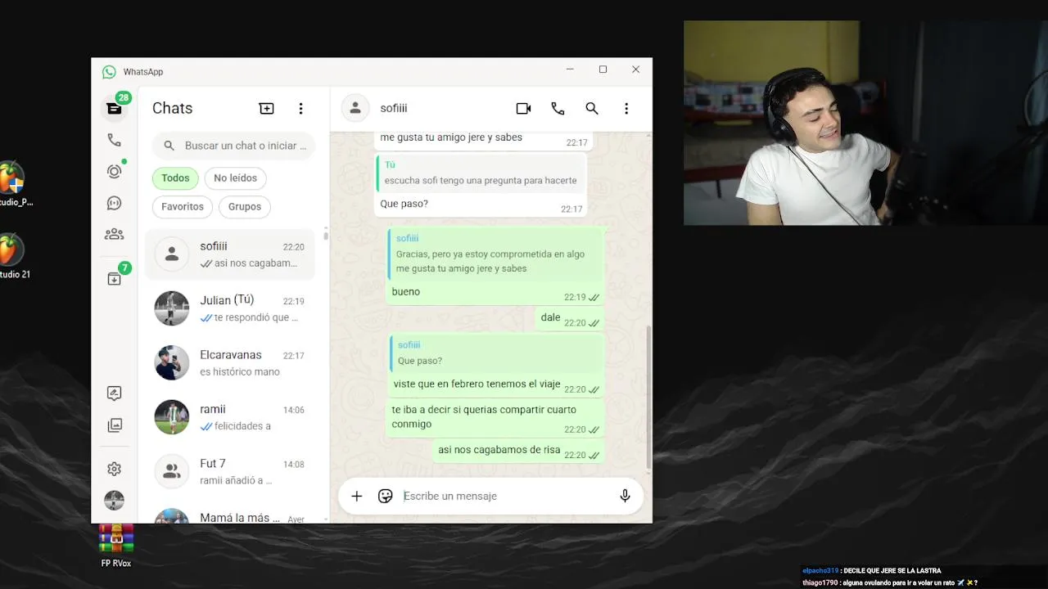1048x589 pixels.
Task: Click ramii profile picture
Action: [172, 416]
